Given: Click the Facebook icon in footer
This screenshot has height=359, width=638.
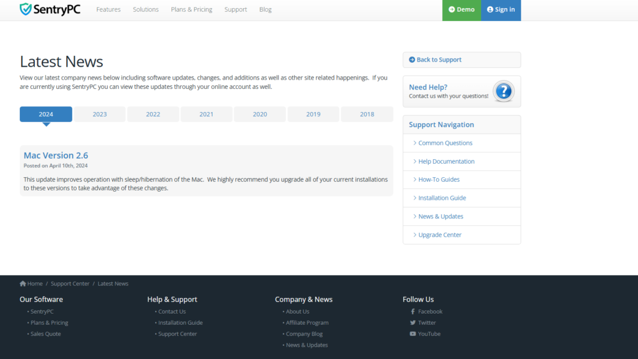Looking at the screenshot, I should coord(412,312).
